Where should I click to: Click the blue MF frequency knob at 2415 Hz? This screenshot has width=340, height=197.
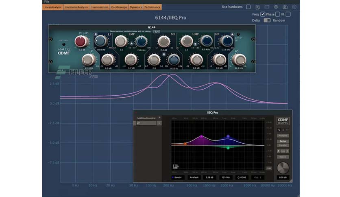pyautogui.click(x=174, y=60)
